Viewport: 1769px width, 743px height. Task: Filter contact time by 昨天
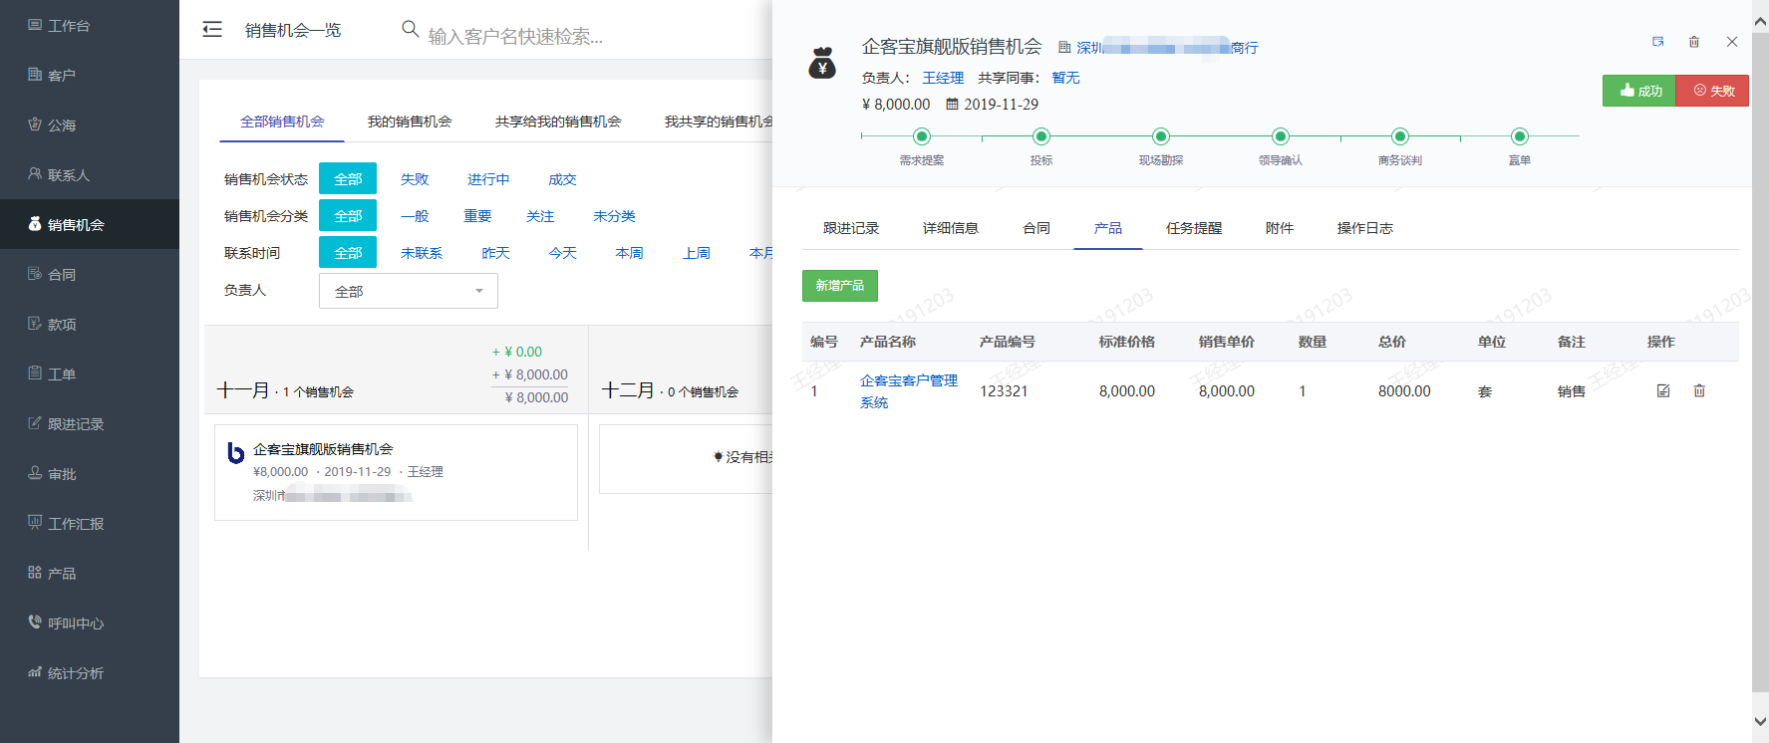(x=495, y=253)
